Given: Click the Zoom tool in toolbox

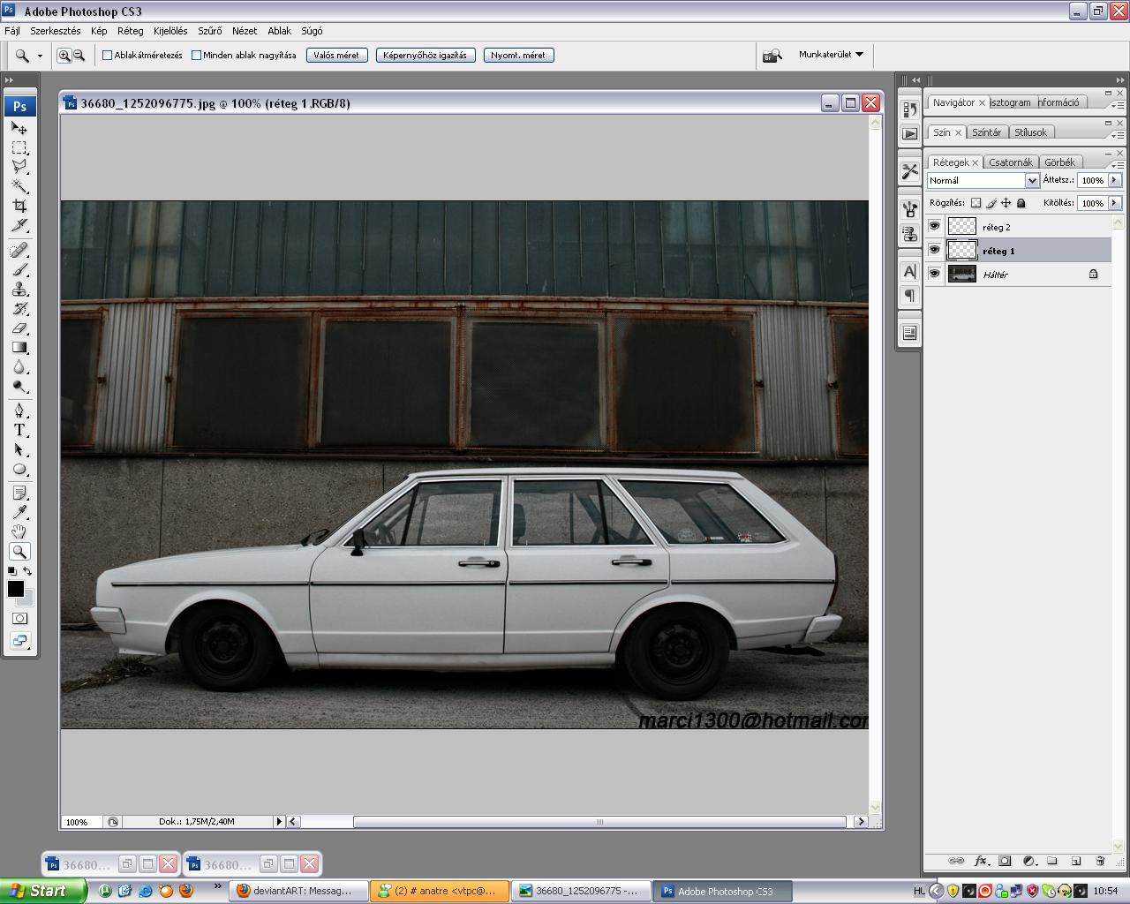Looking at the screenshot, I should [x=19, y=552].
